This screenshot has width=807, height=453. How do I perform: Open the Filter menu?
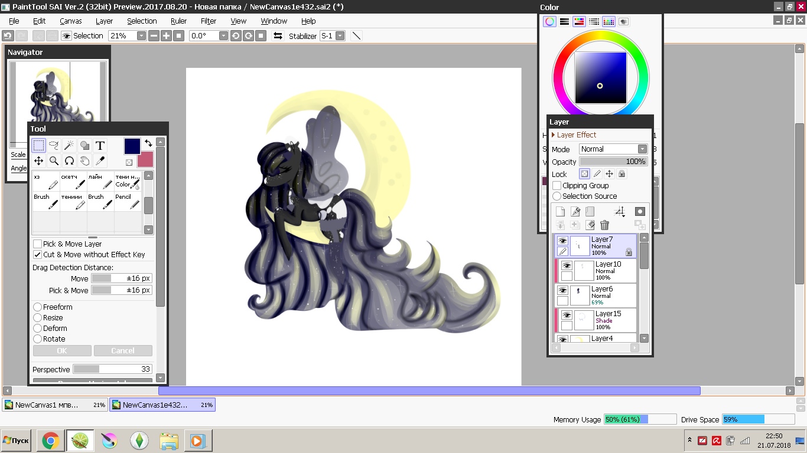209,21
